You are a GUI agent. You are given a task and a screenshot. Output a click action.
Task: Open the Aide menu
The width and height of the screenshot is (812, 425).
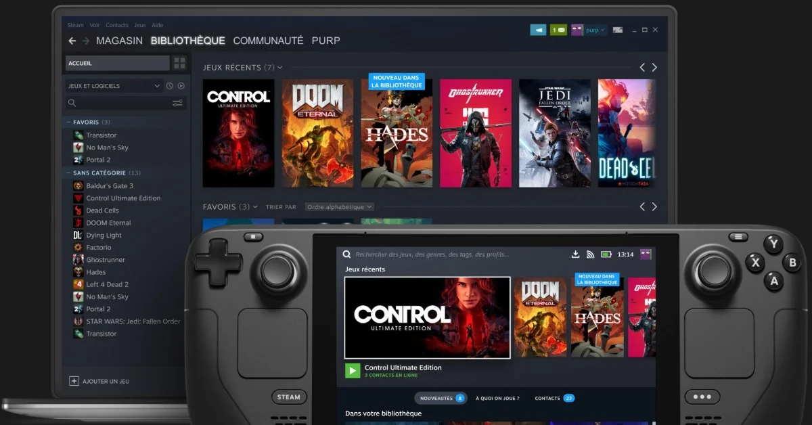157,25
